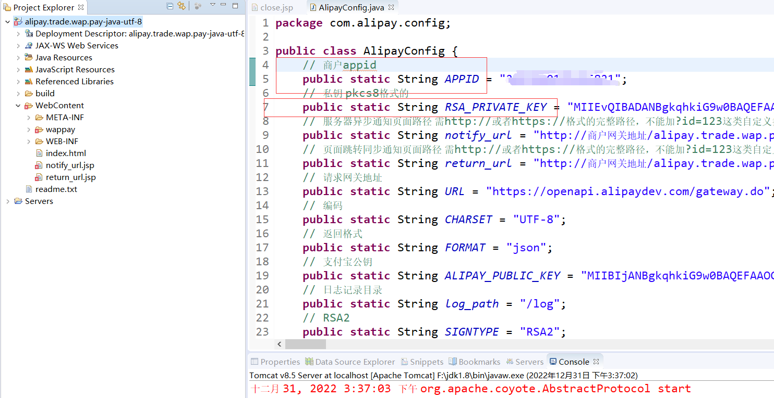The image size is (774, 398).
Task: Expand the JavaScript Resources node
Action: click(x=18, y=70)
